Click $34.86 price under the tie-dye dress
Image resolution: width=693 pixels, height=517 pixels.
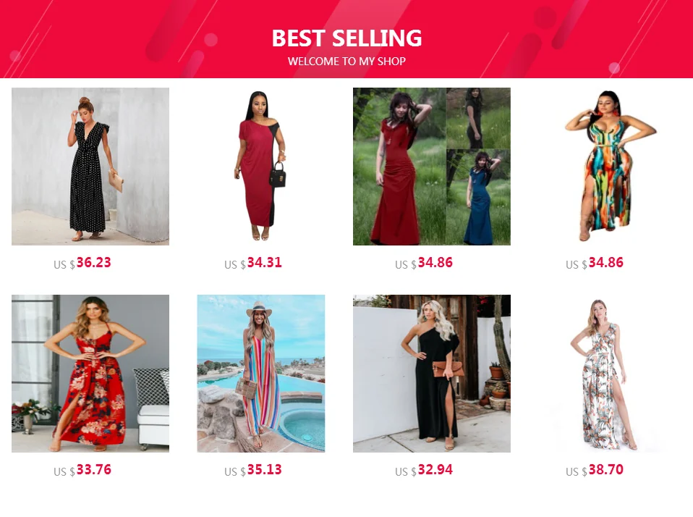pos(595,263)
